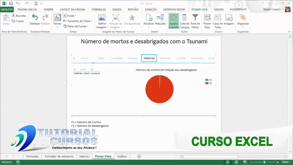Switch to the DADOS tab
Screen dimensions: 293x165
(x=117, y=9)
